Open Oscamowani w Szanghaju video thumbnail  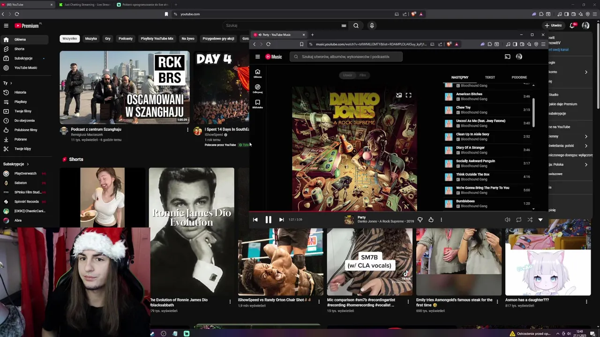click(125, 87)
